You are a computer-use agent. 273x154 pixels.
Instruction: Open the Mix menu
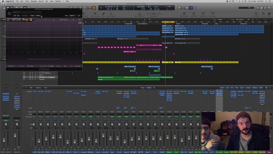[x=47, y=1]
